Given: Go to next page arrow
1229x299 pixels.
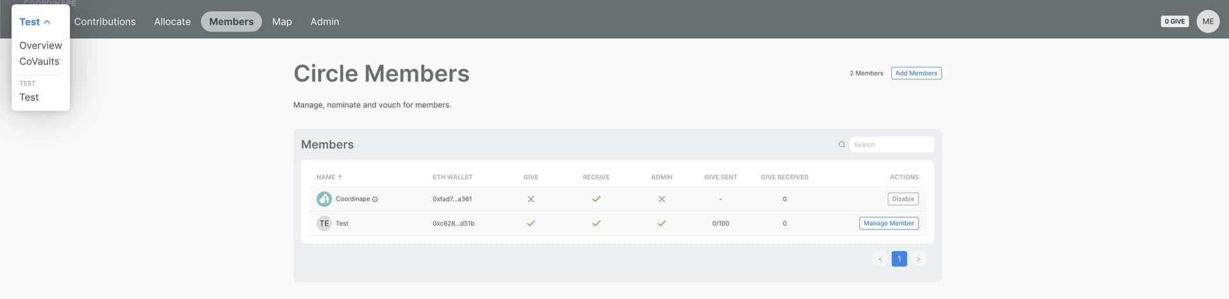Looking at the screenshot, I should (x=918, y=259).
